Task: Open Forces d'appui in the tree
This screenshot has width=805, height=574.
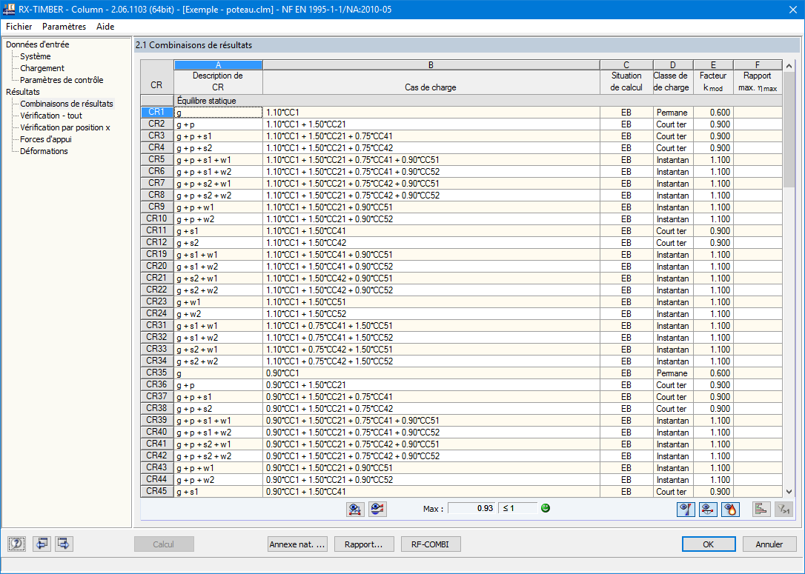Action: 46,139
